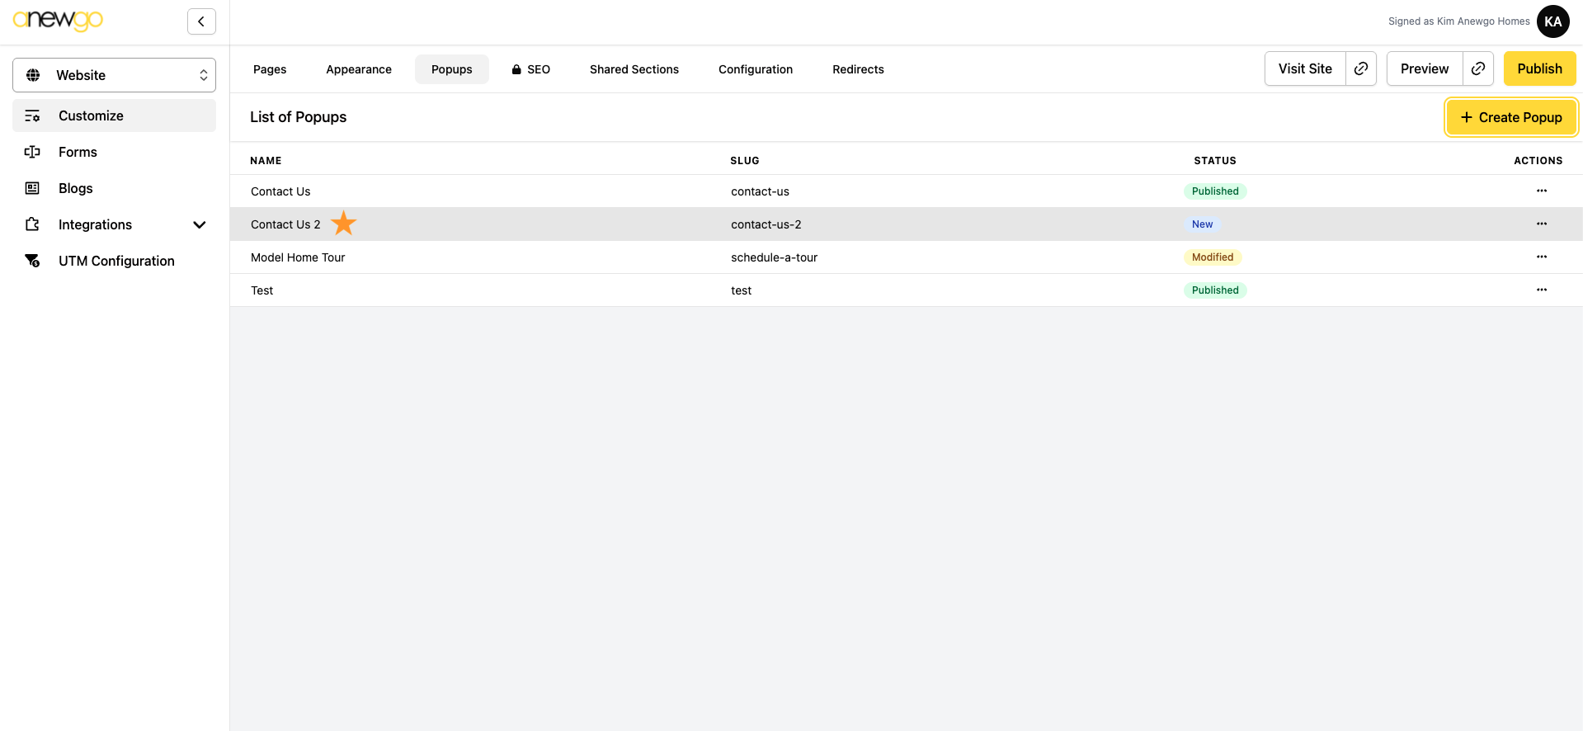1583x731 pixels.
Task: Collapse the sidebar with the chevron button
Action: [x=201, y=21]
